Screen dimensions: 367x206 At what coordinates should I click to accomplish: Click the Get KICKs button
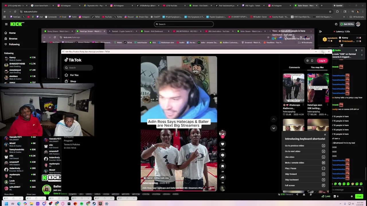coord(347,24)
